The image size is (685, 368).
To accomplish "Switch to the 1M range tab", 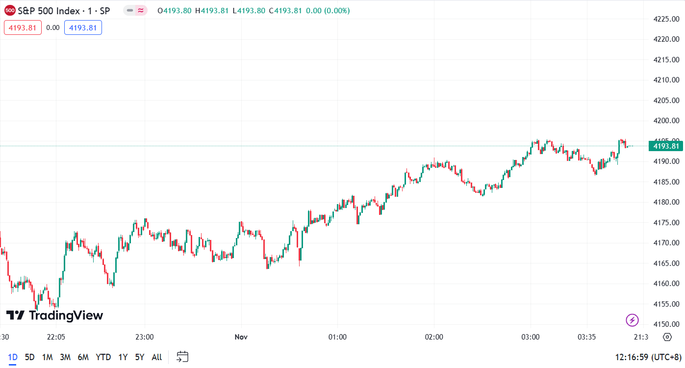I will (x=48, y=357).
